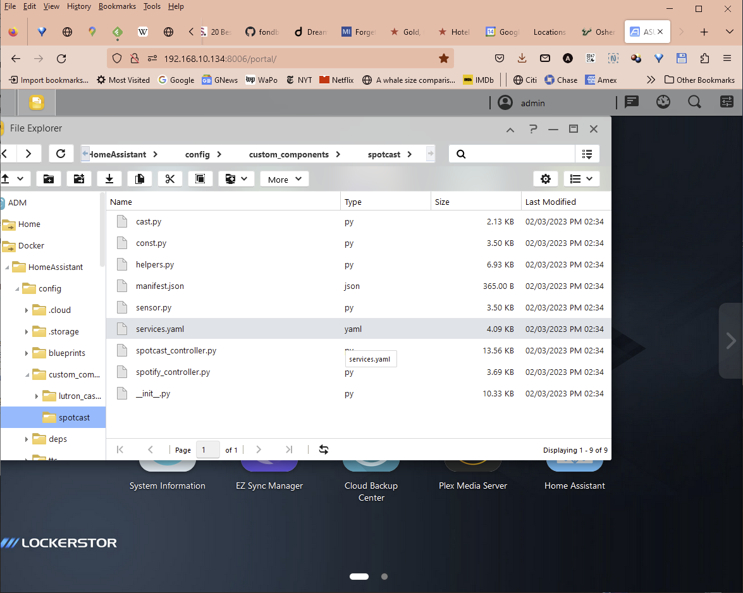
Task: Expand the spotcast breadcrumb arrow
Action: pyautogui.click(x=409, y=154)
